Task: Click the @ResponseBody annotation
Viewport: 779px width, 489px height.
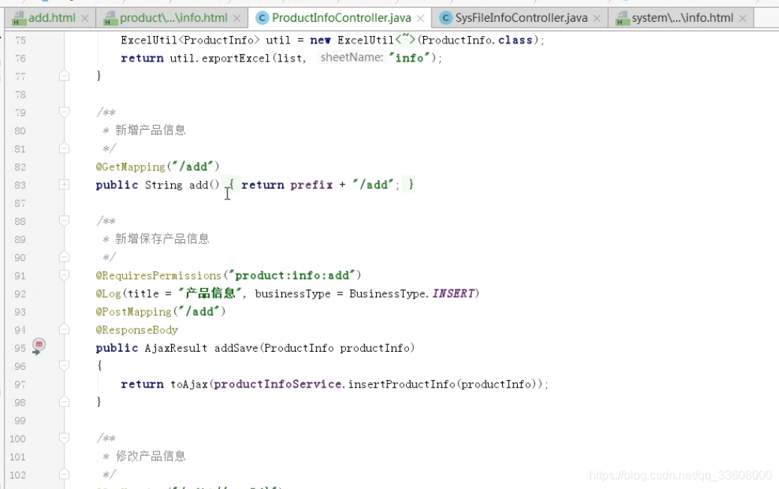Action: click(x=137, y=330)
